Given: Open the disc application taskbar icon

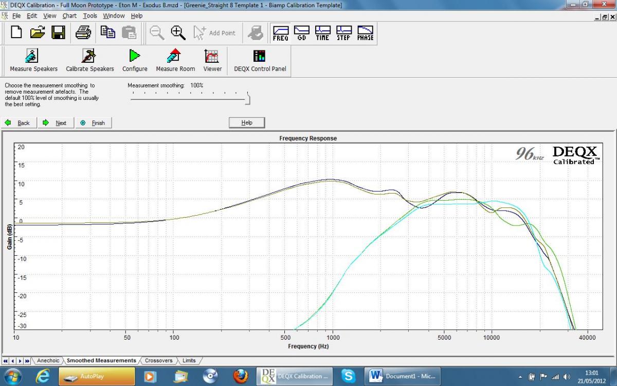Looking at the screenshot, I should click(x=210, y=376).
